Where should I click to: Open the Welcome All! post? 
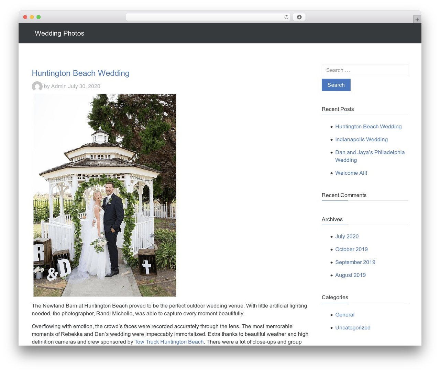[x=351, y=173]
